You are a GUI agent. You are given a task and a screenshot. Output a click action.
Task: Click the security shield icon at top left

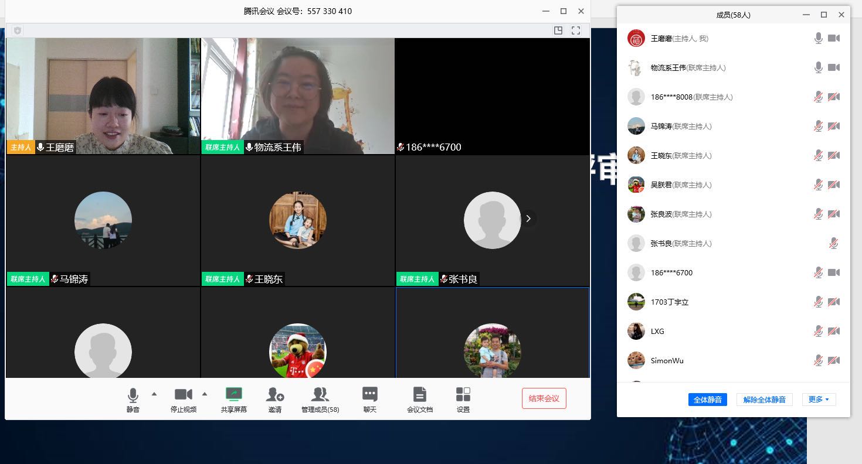pyautogui.click(x=18, y=30)
